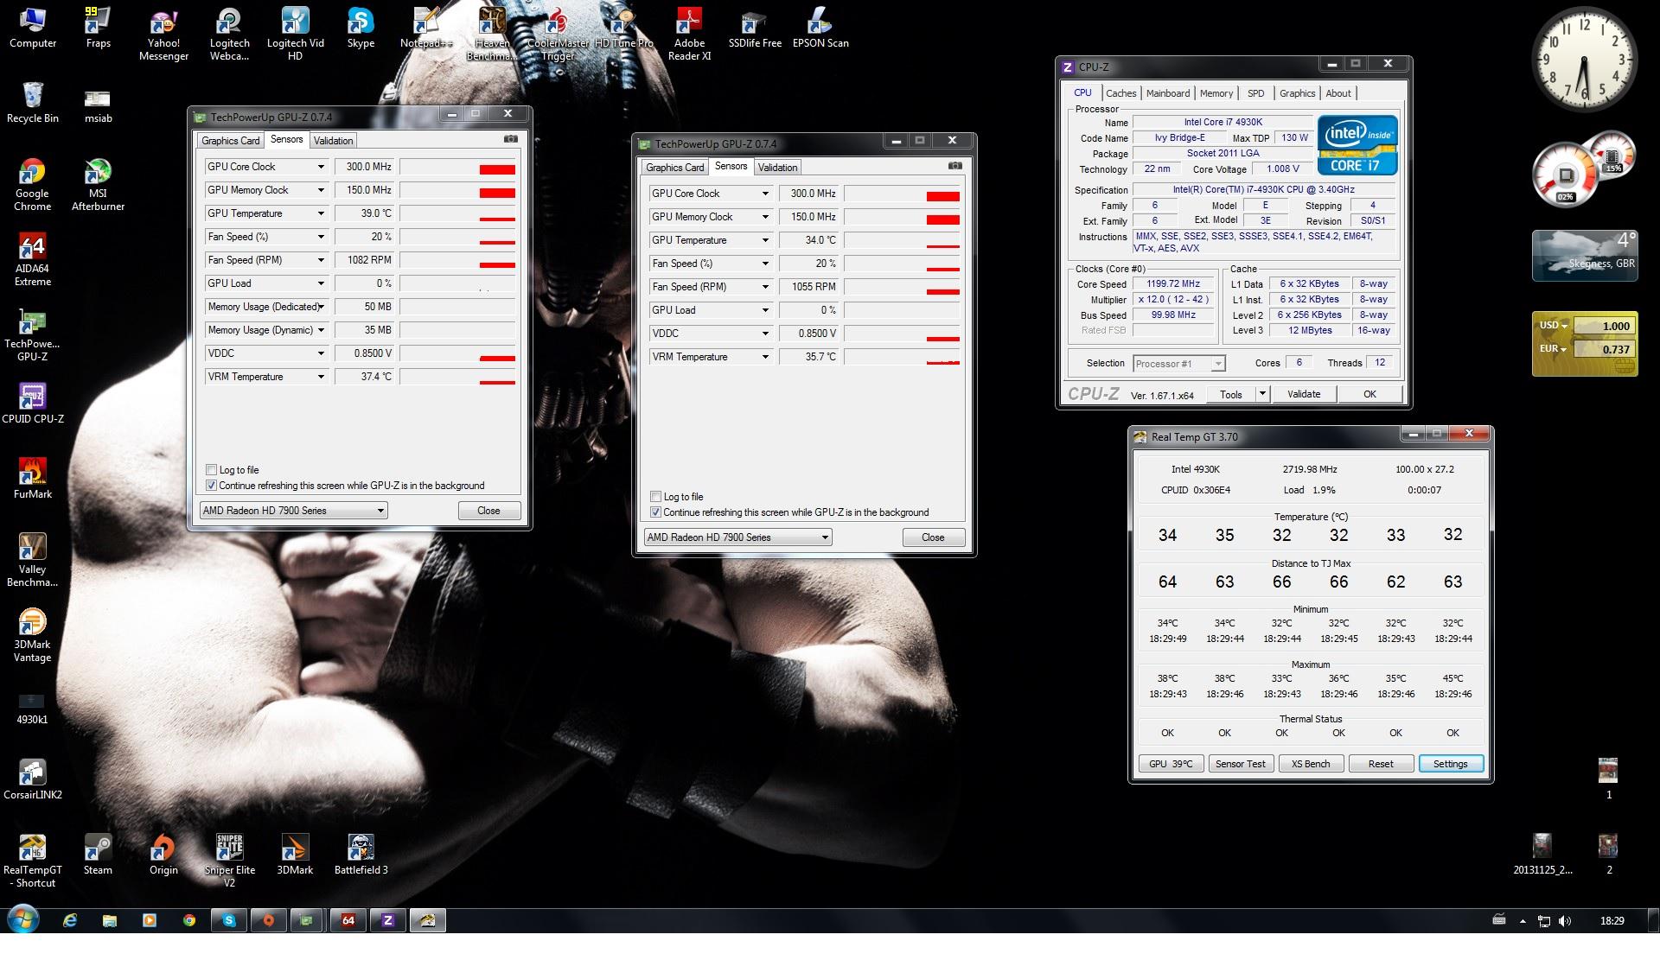Open the CPU-Z taskbar button

click(x=388, y=920)
